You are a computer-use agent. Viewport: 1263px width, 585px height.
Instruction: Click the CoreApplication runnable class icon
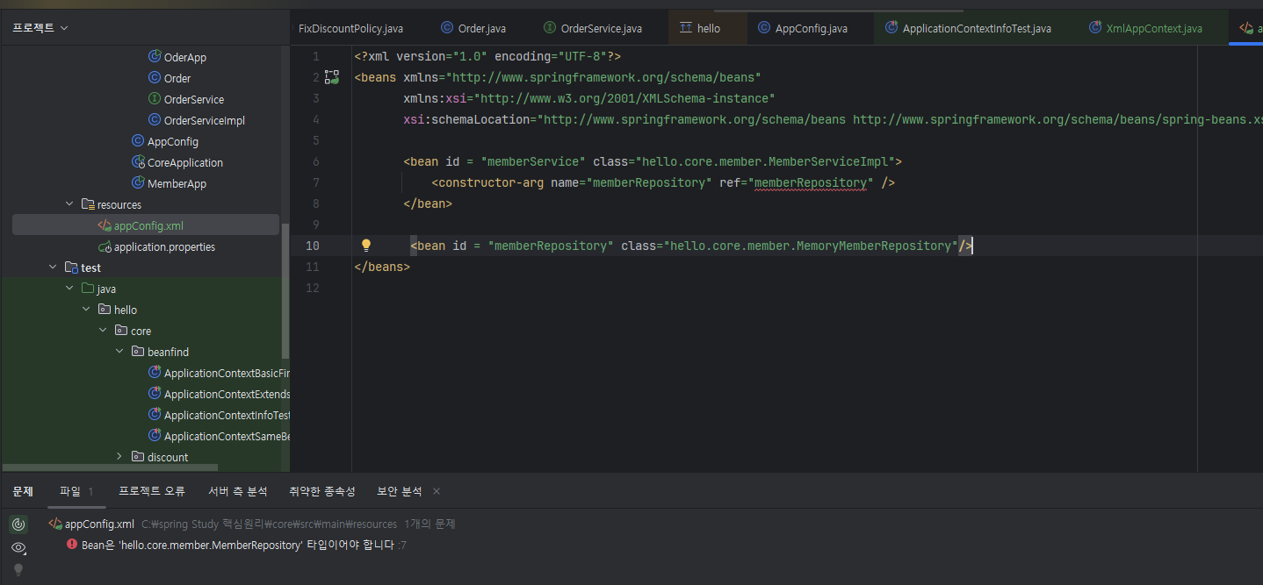(138, 162)
